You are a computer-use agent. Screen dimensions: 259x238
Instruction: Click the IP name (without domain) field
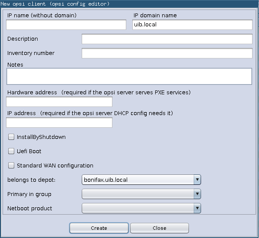[66, 25]
